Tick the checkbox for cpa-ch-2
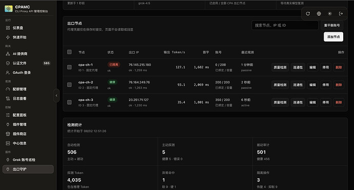 (x=69, y=85)
